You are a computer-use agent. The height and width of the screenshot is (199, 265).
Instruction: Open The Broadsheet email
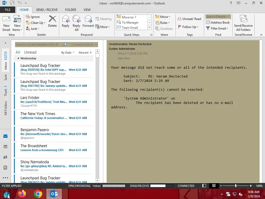tap(54, 150)
